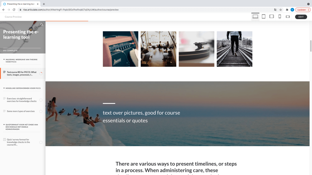Image resolution: width=312 pixels, height=175 pixels.
Task: Toggle completion circle for Exercises lesson
Action: 41,100
